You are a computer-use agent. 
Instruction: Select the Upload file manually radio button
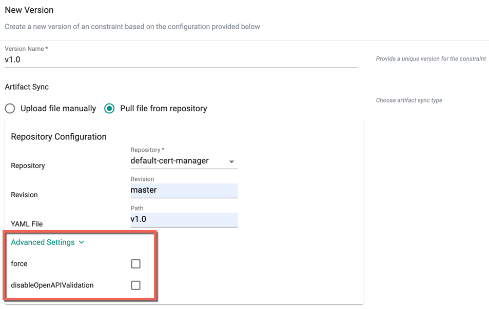10,109
